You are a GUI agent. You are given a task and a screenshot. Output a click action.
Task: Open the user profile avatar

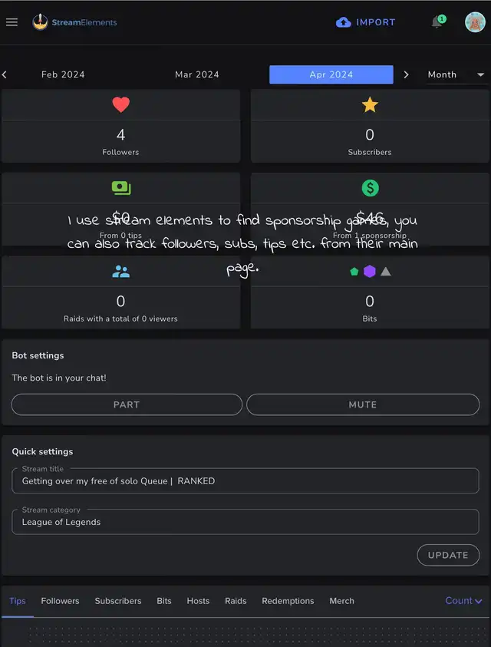(x=475, y=21)
